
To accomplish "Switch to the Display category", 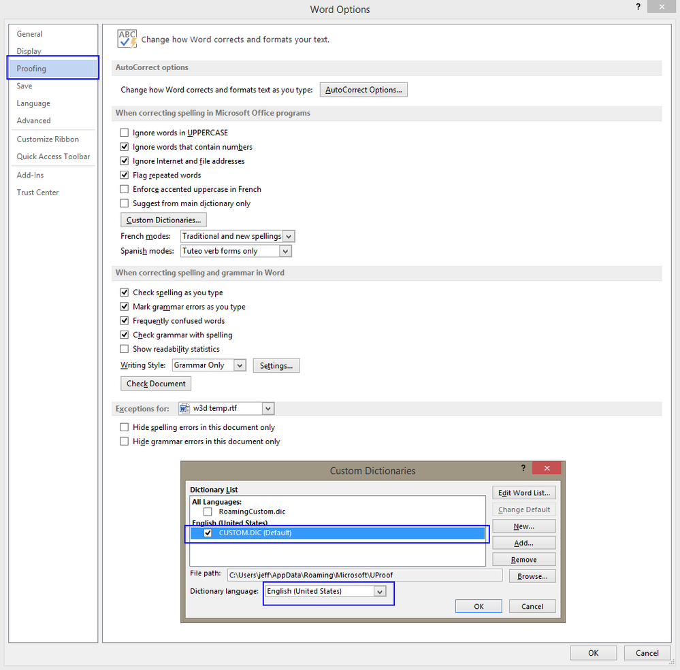I will point(29,51).
